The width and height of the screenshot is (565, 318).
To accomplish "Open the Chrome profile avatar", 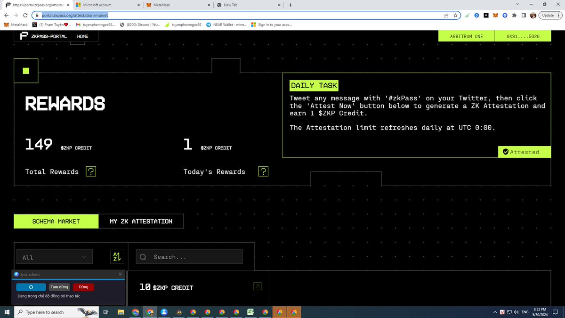I will pos(533,15).
